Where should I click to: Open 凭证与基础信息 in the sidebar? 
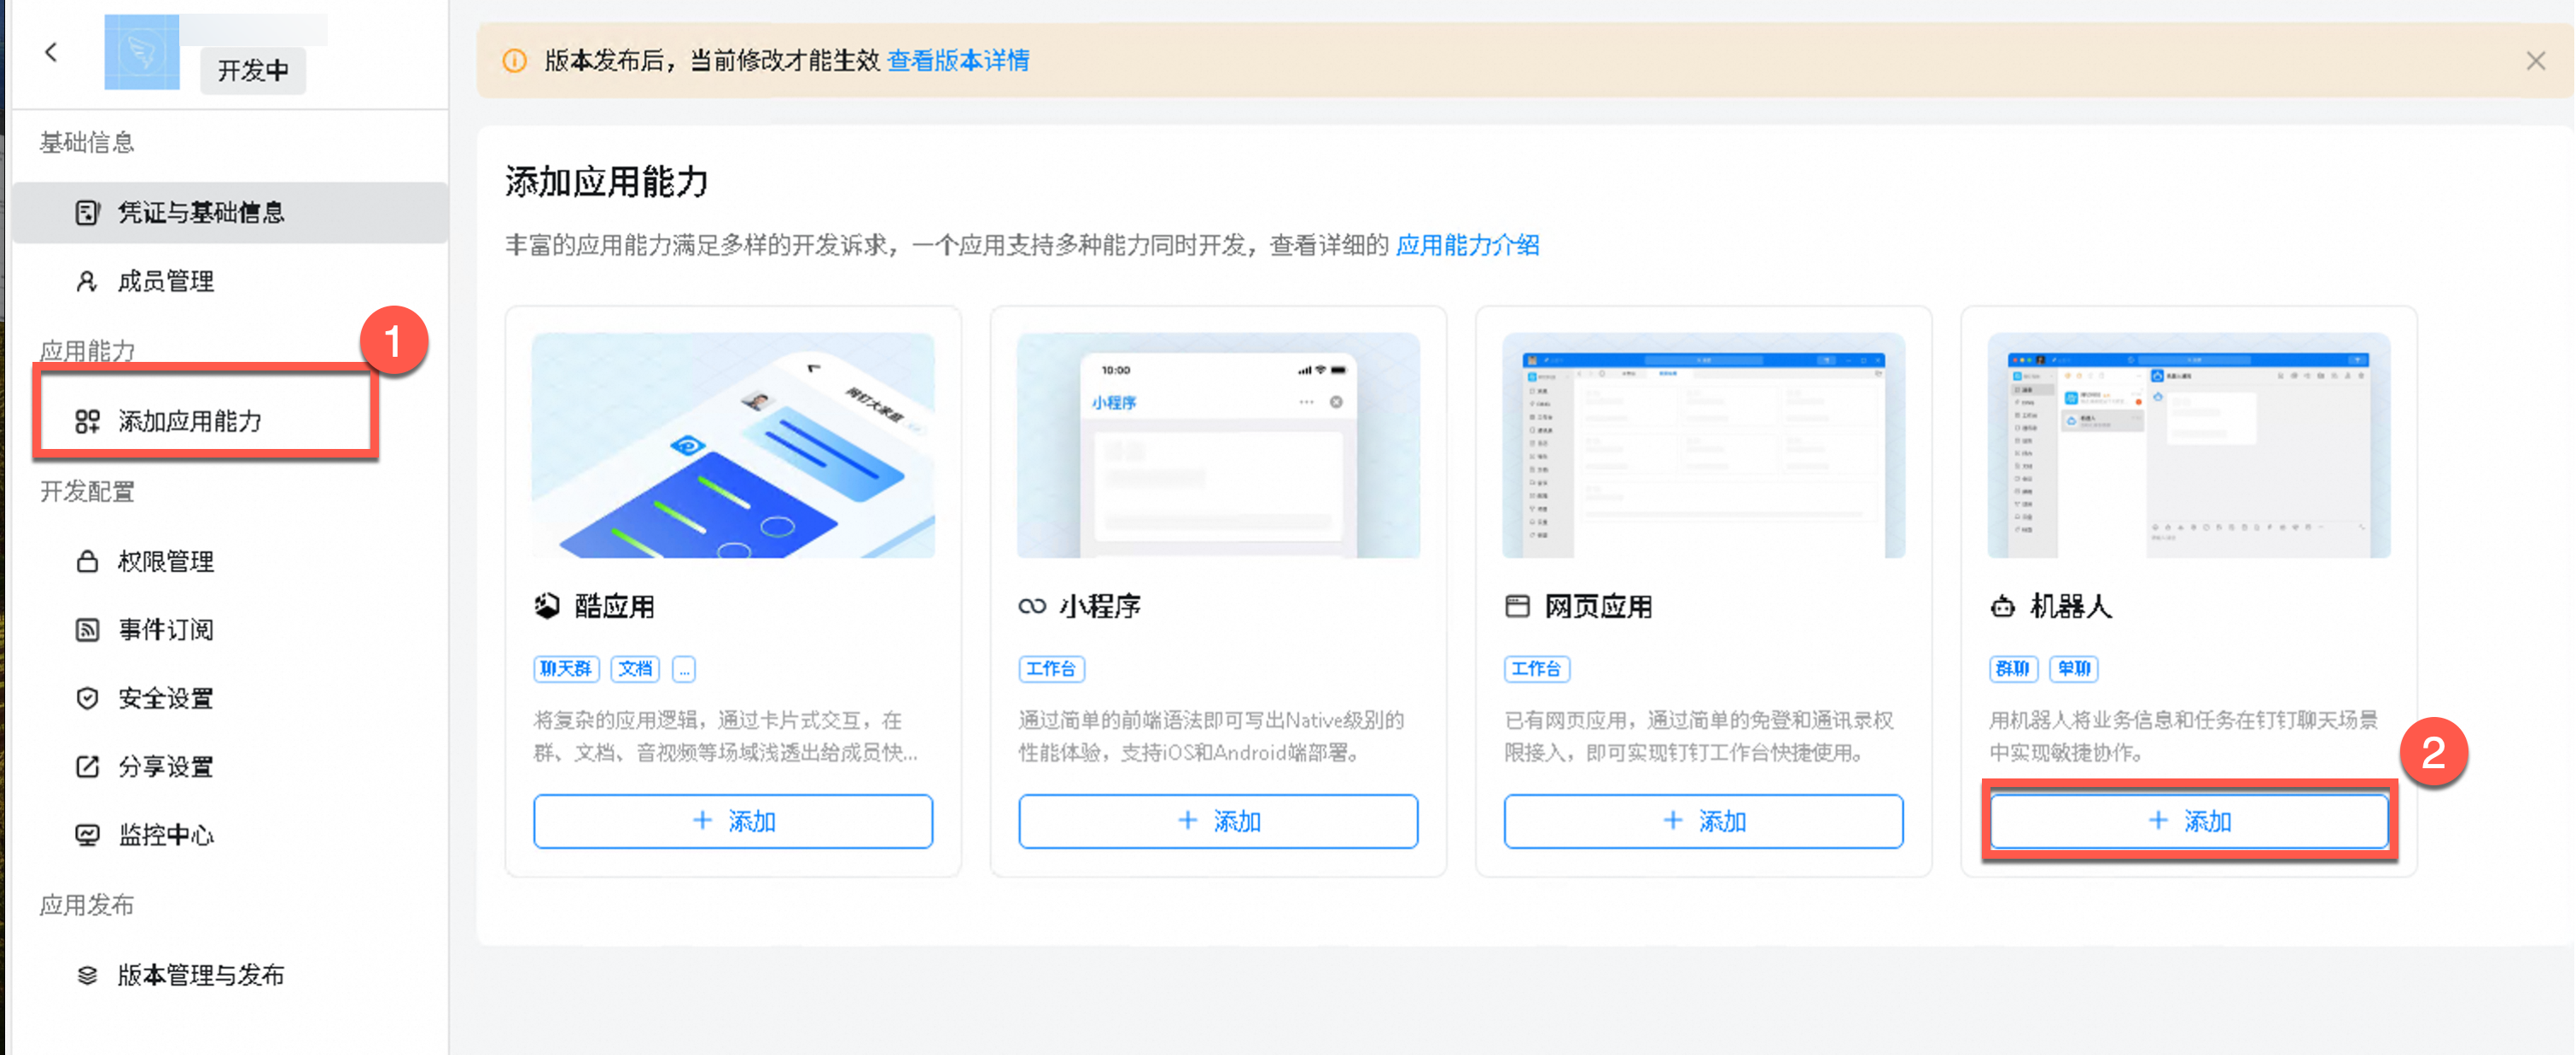(x=200, y=212)
